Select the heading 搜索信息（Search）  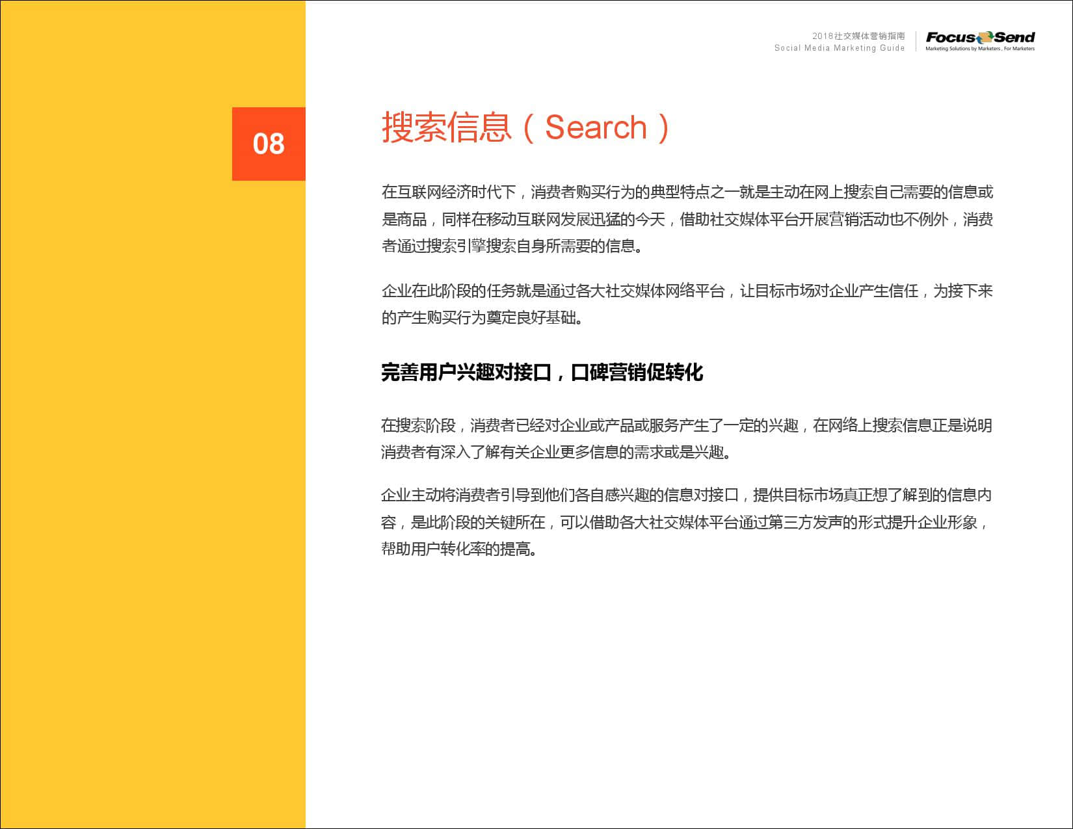(x=525, y=127)
